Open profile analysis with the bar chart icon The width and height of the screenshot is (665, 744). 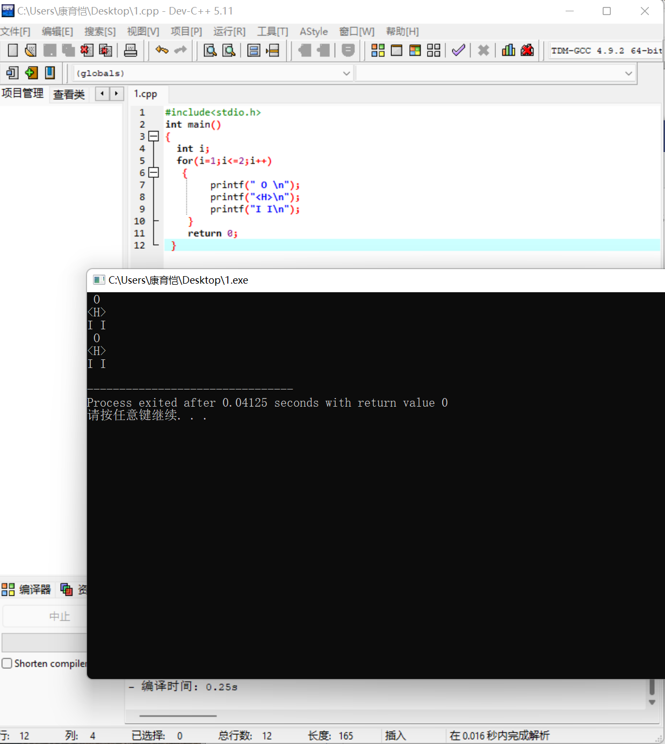pyautogui.click(x=508, y=50)
